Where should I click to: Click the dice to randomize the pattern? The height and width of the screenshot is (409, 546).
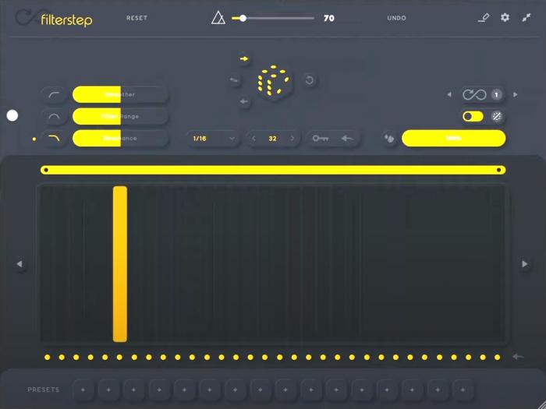pos(273,81)
